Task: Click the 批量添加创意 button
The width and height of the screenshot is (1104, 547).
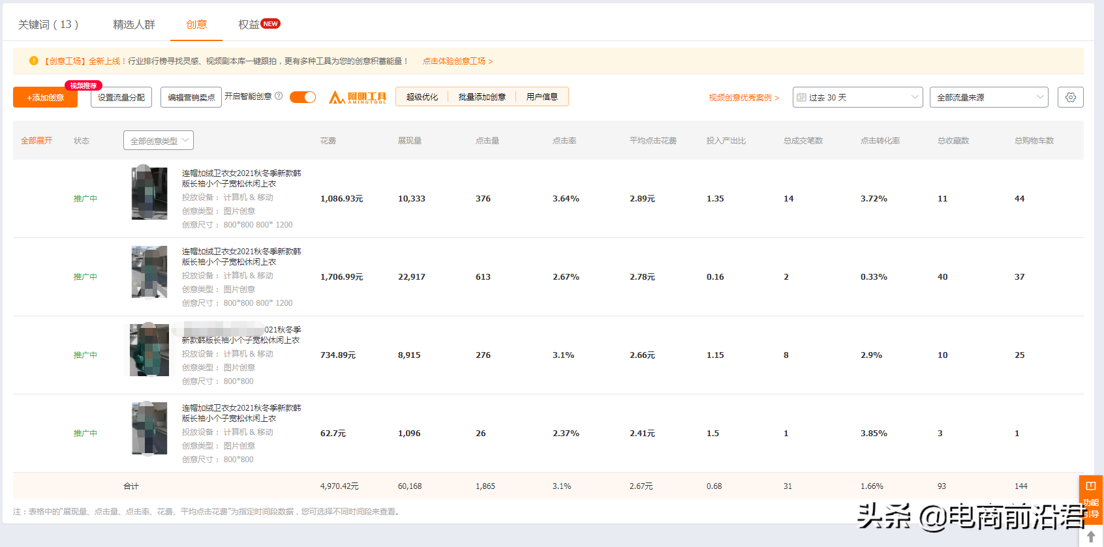Action: pyautogui.click(x=482, y=96)
